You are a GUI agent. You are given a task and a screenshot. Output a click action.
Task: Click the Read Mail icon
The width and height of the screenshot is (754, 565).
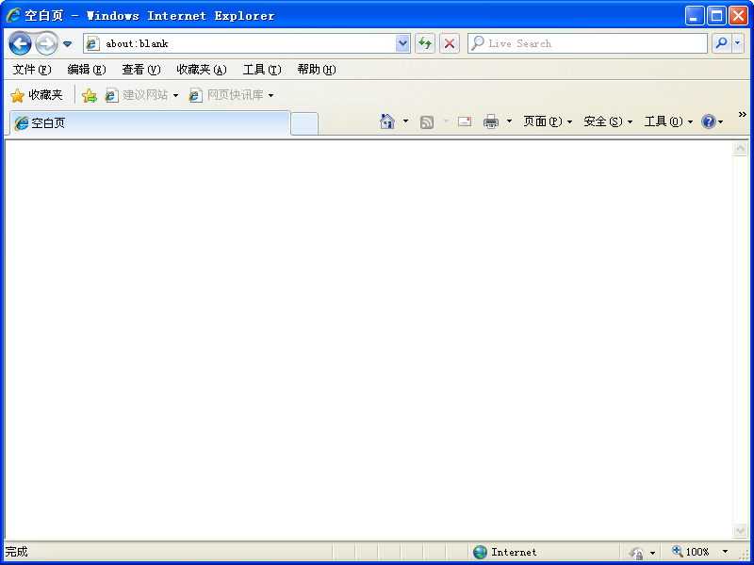tap(464, 121)
